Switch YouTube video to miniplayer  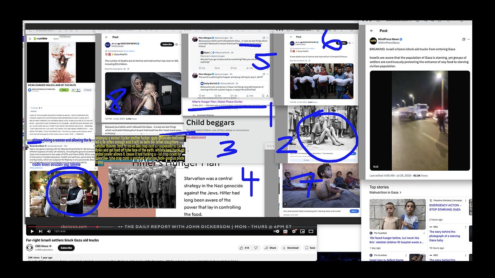tap(302, 231)
